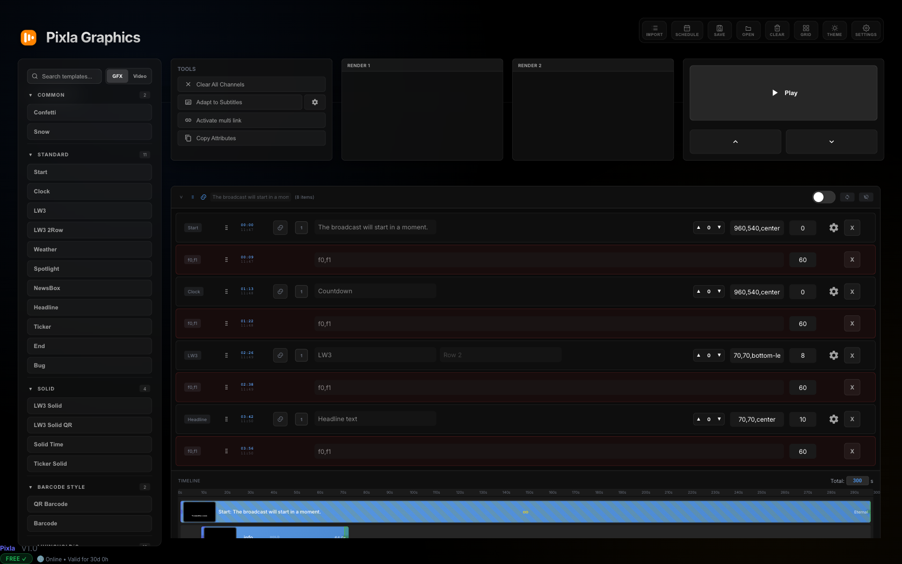The image size is (902, 564).
Task: Click Adapt to Subtitles
Action: tap(240, 102)
